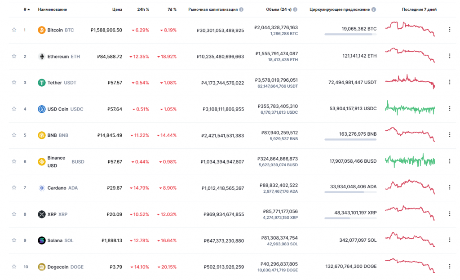Screen dimensions: 460x280
Task: Click the Bitcoin coin logo icon
Action: click(42, 30)
